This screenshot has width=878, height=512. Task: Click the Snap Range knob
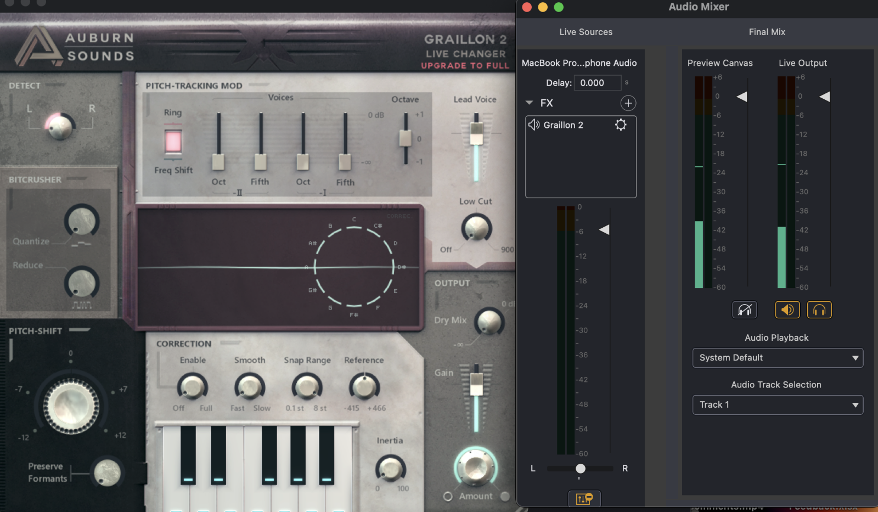click(307, 387)
